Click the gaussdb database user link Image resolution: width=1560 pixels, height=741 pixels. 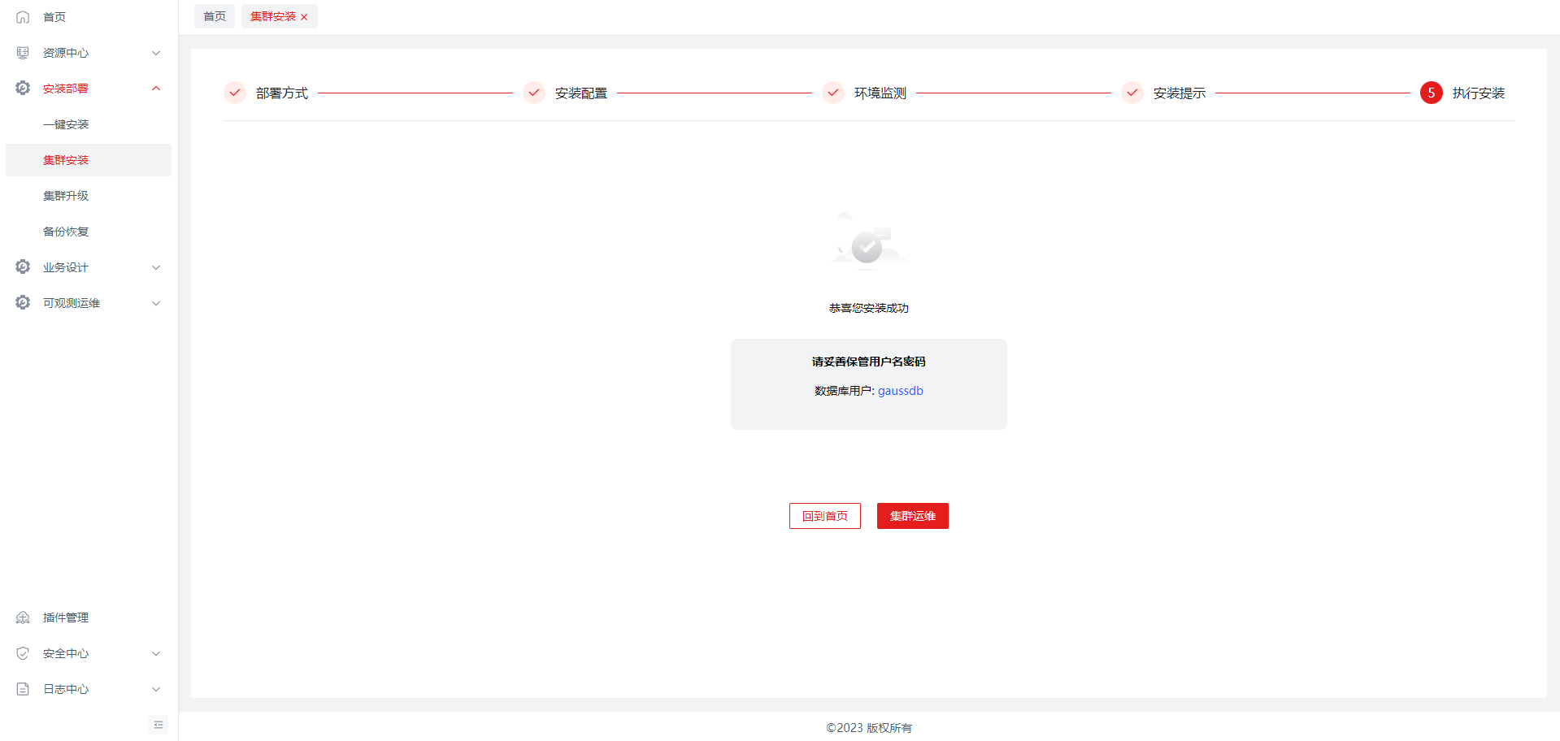coord(900,391)
